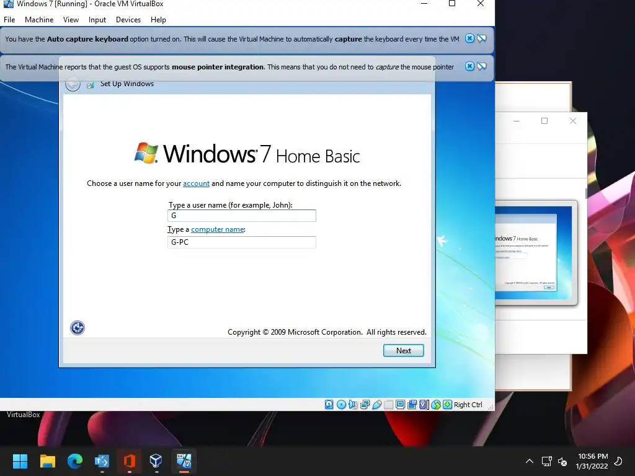635x476 pixels.
Task: Dismiss the Auto capture keyboard notification
Action: (469, 38)
